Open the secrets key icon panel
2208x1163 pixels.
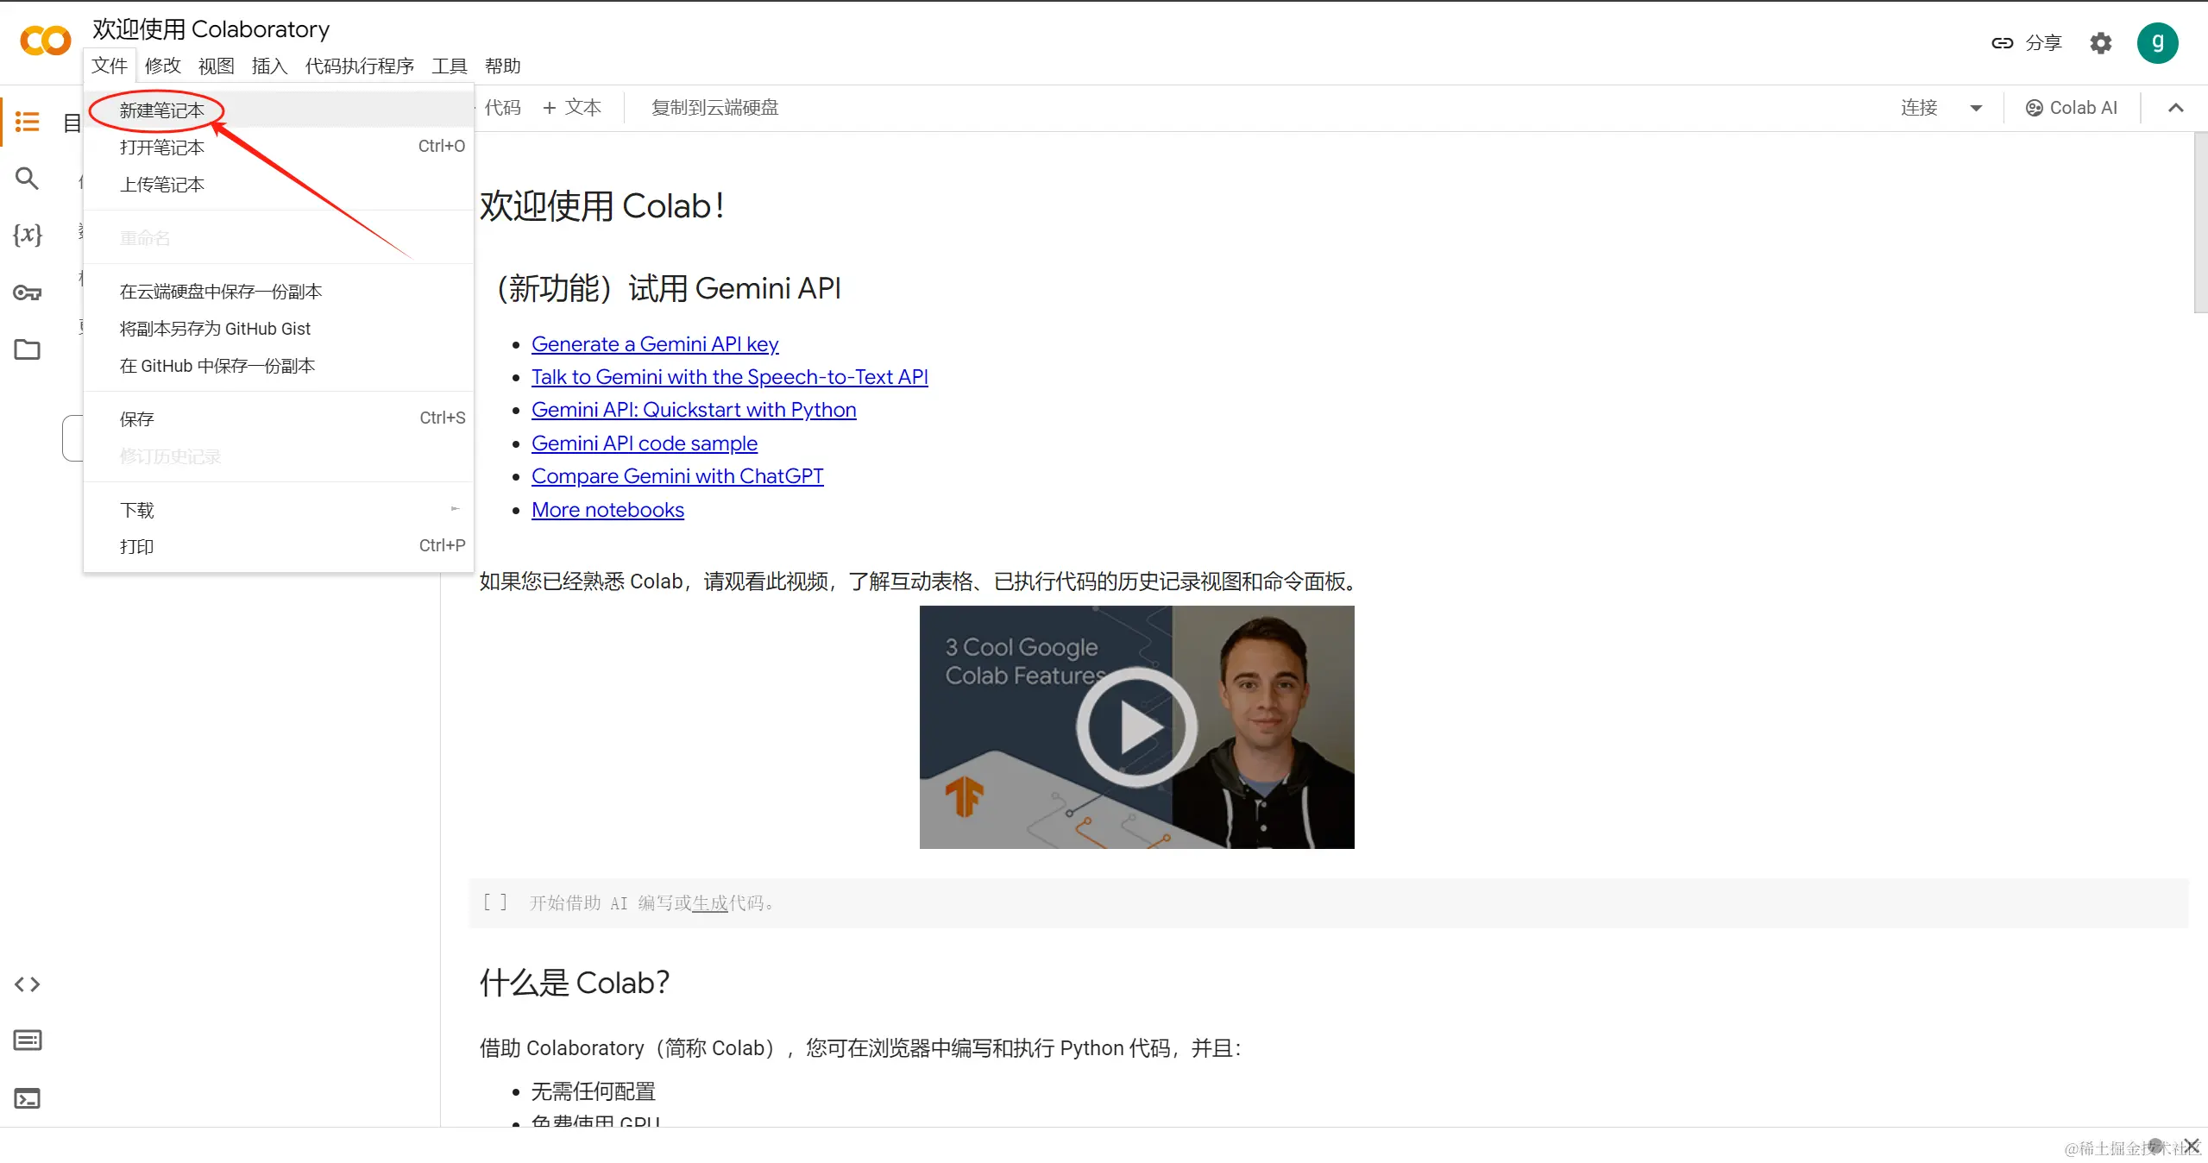(28, 293)
